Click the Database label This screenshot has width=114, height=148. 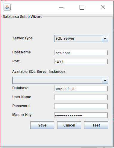[x=20, y=88]
